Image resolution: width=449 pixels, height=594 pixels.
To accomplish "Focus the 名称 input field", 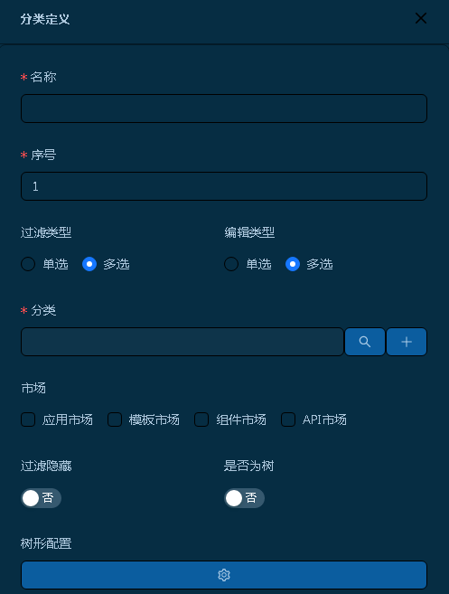I will 224,108.
